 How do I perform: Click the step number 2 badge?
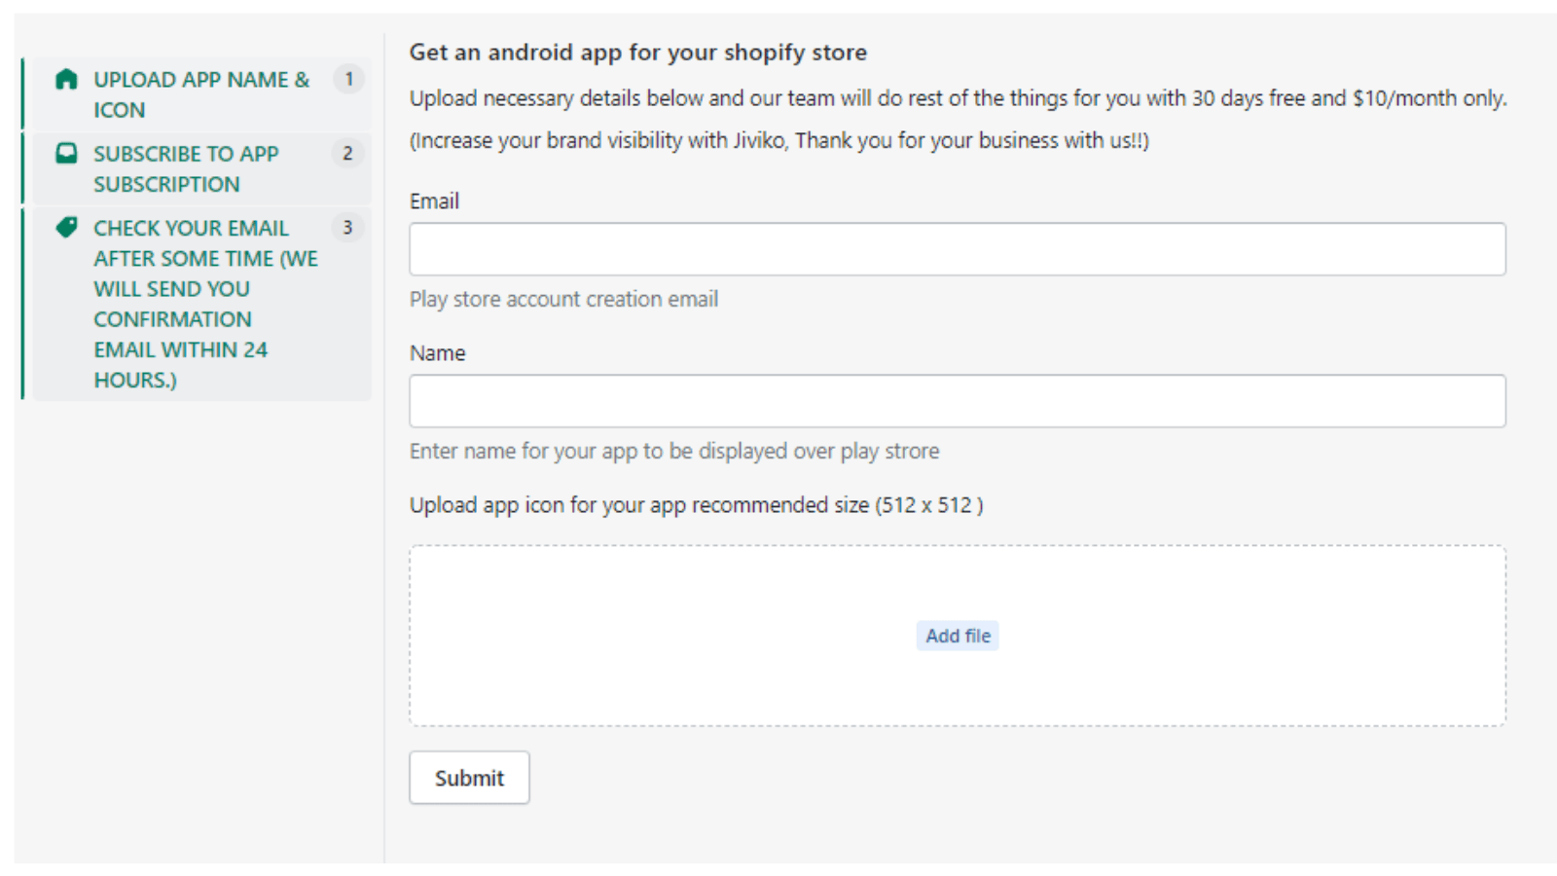tap(347, 153)
